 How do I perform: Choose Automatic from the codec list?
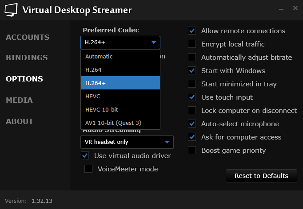(x=120, y=56)
